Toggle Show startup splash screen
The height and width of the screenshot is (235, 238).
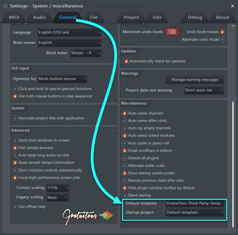125,173
